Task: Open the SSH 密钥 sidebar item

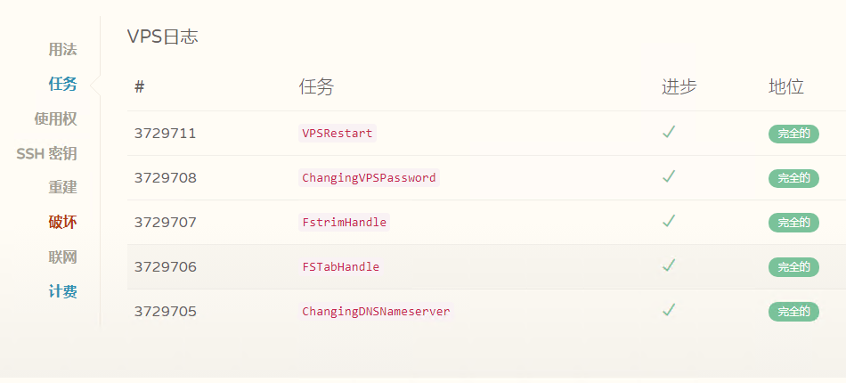Action: click(x=46, y=154)
